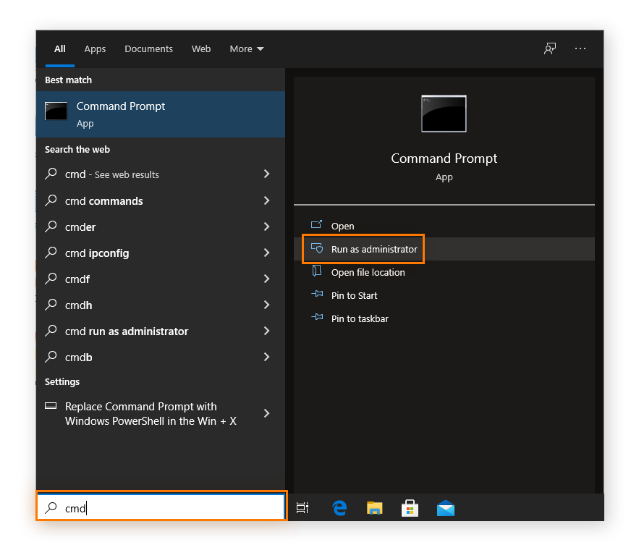Open the Replace Command Prompt with PowerShell setting
Image resolution: width=639 pixels, height=550 pixels.
pos(151,413)
